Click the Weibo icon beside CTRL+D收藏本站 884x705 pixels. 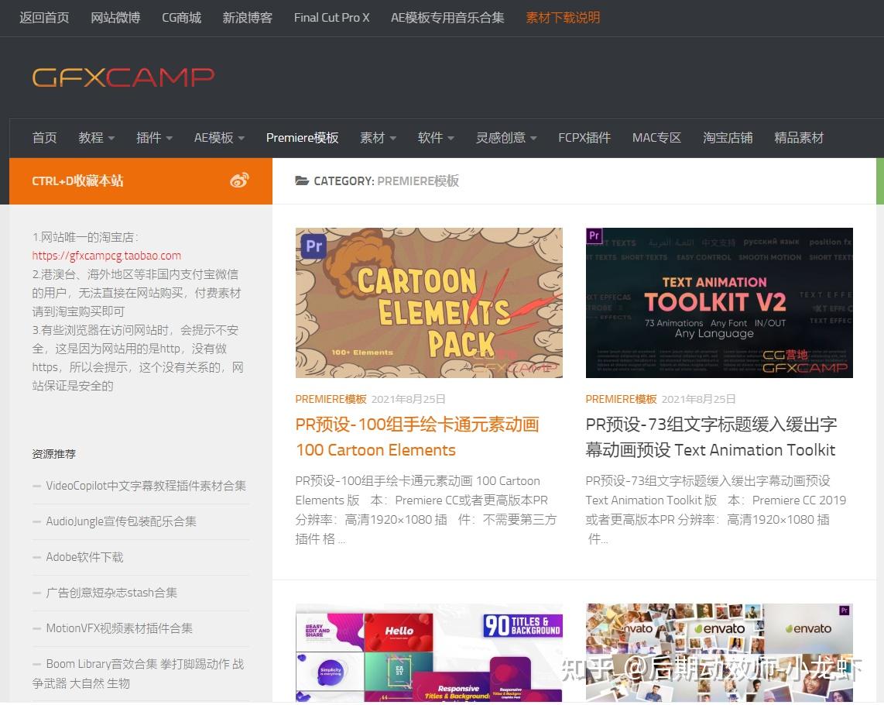coord(240,180)
